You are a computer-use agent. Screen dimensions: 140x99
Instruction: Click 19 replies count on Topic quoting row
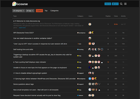[x=108, y=62]
